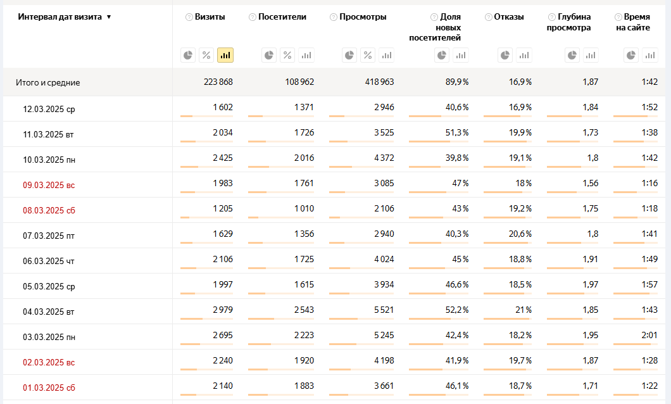Open the Интервал дат визита dropdown arrow
671x404 pixels.
[x=109, y=17]
